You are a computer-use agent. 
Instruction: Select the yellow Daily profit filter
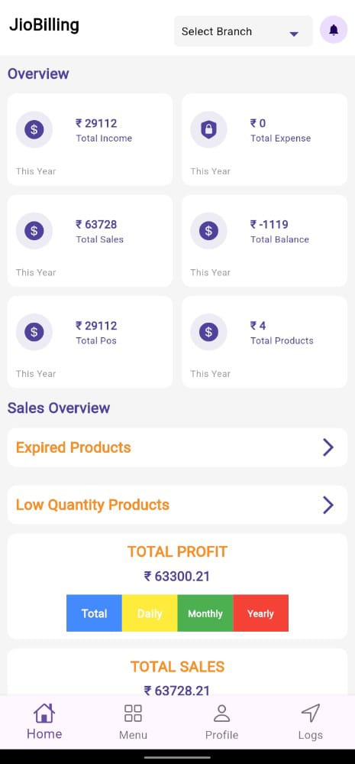pos(150,613)
